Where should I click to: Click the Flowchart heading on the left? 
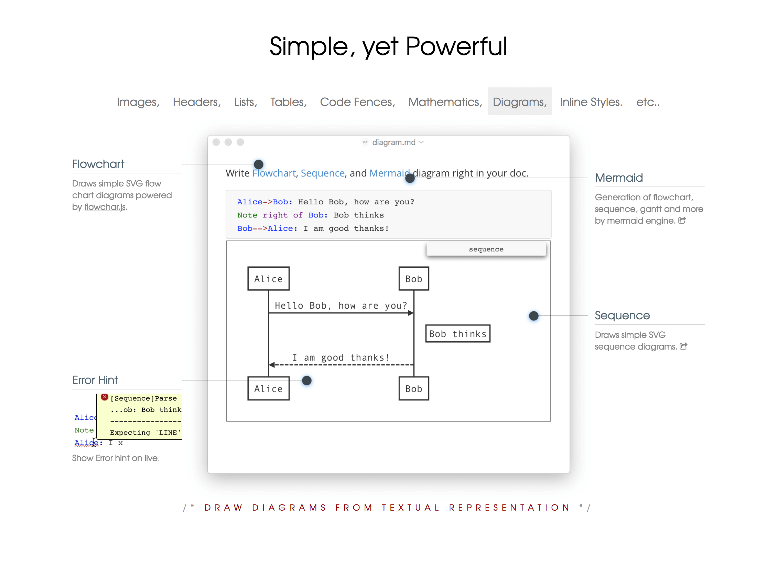click(x=98, y=164)
